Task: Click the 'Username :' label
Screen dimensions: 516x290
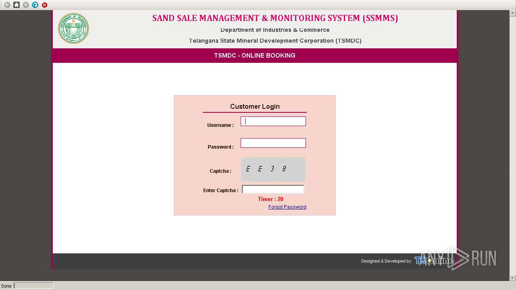Action: (x=221, y=125)
